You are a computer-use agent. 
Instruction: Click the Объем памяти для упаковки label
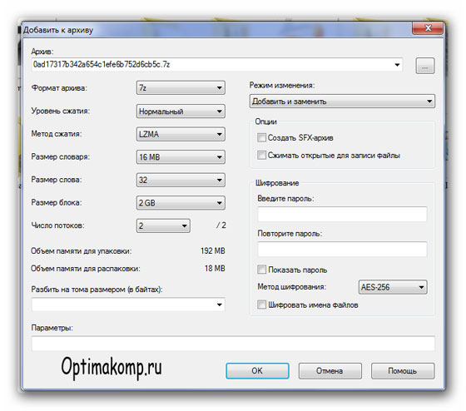(82, 251)
